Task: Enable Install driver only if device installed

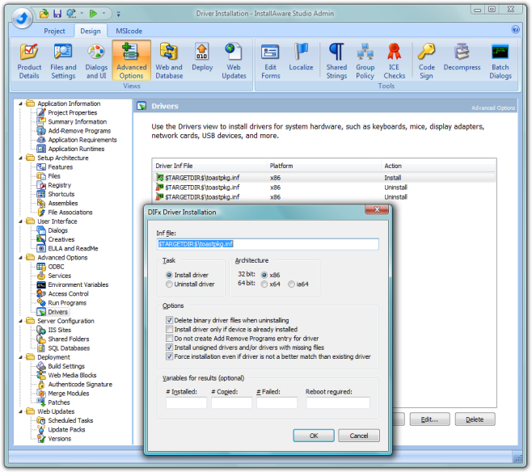Action: point(169,329)
